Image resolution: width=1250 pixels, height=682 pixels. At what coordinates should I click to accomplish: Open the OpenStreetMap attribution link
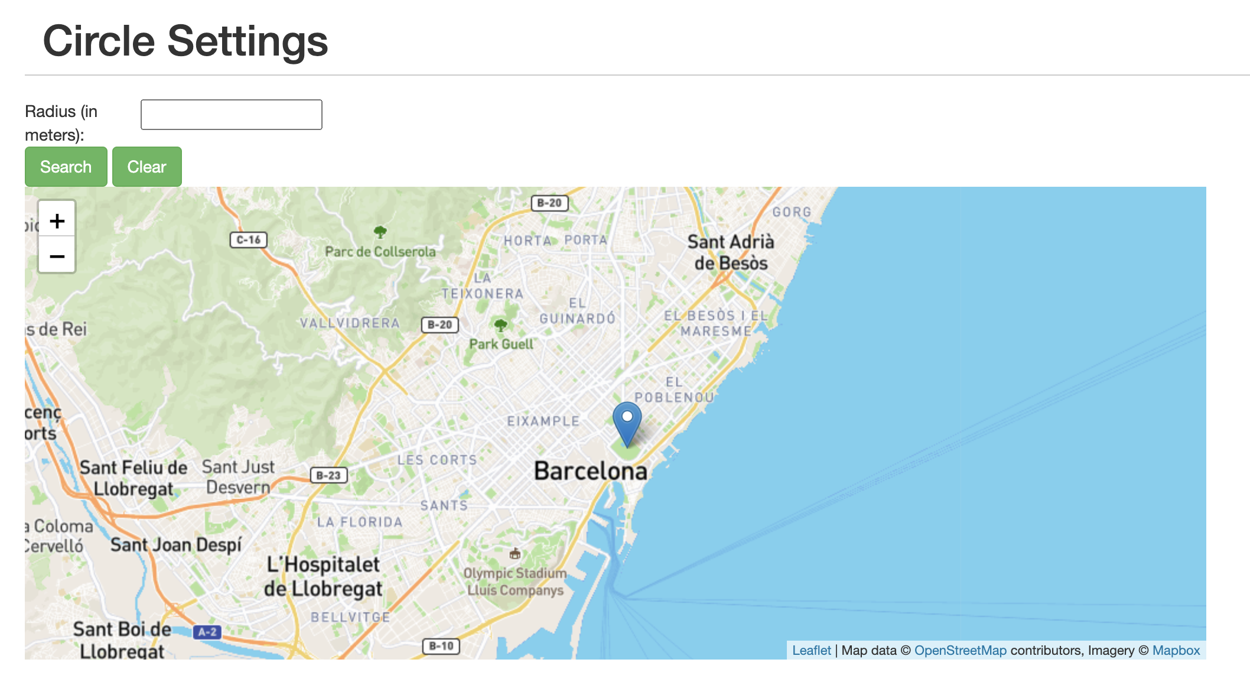click(x=960, y=650)
